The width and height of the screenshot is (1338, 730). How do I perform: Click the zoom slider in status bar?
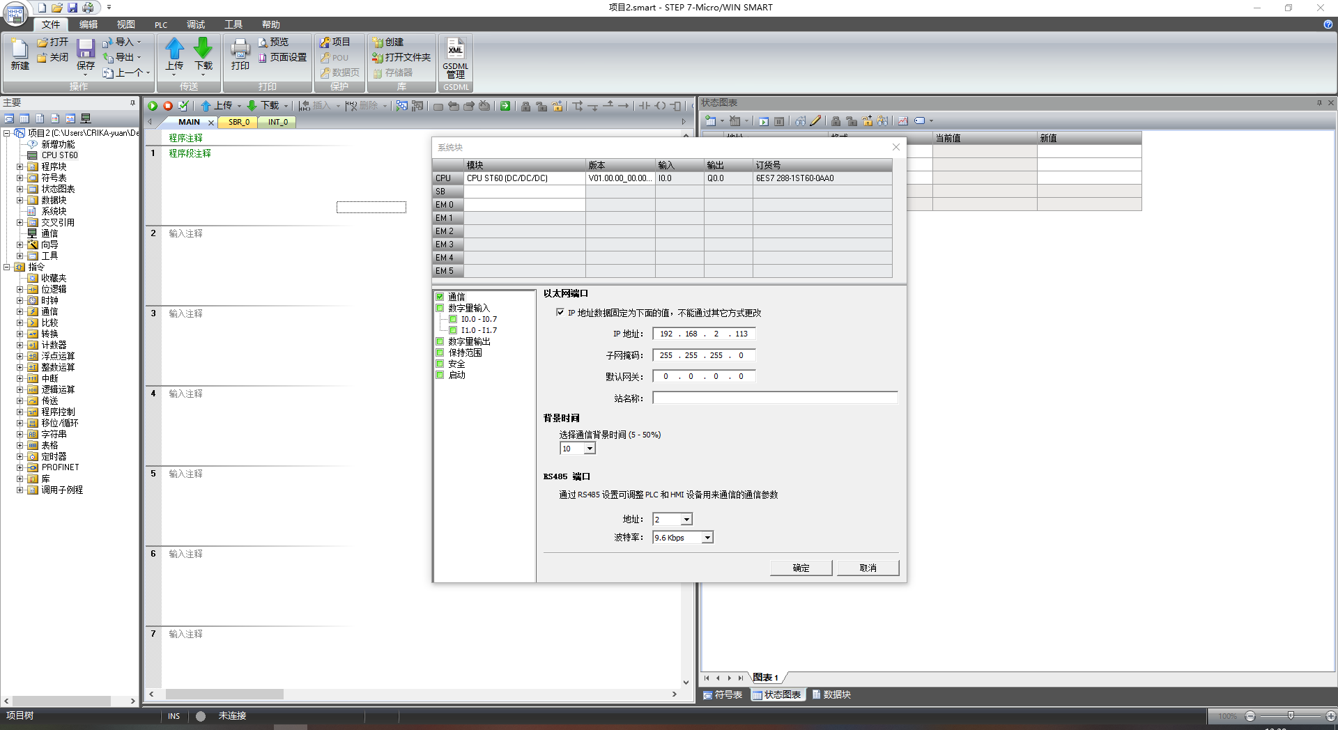click(1291, 716)
